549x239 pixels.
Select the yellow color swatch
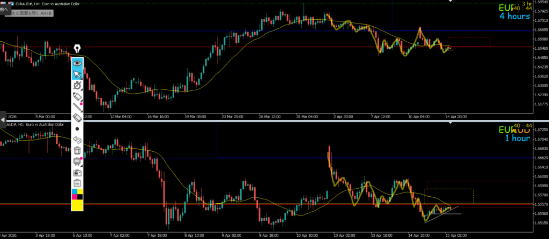click(x=77, y=205)
